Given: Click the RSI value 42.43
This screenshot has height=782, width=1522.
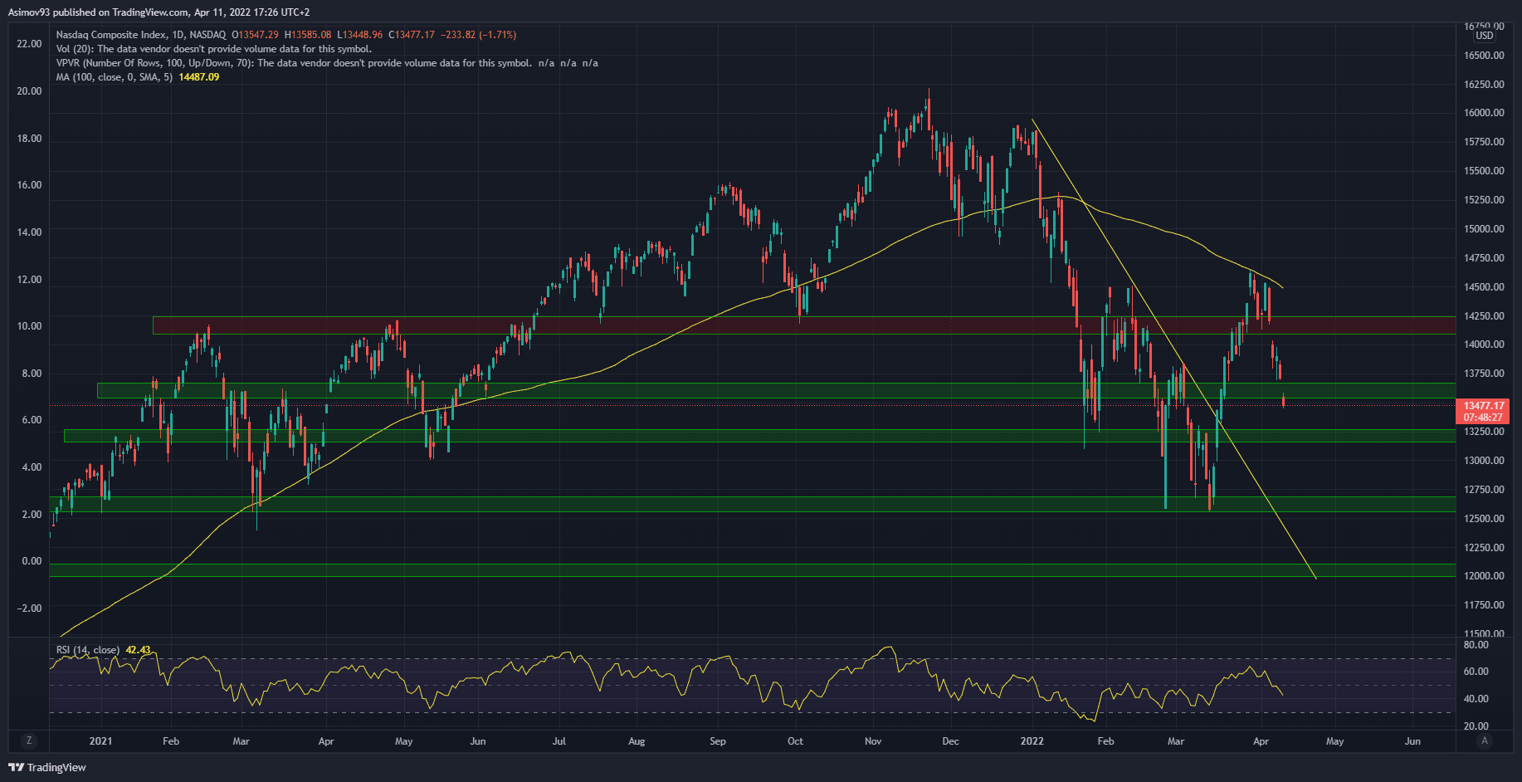Looking at the screenshot, I should (138, 650).
